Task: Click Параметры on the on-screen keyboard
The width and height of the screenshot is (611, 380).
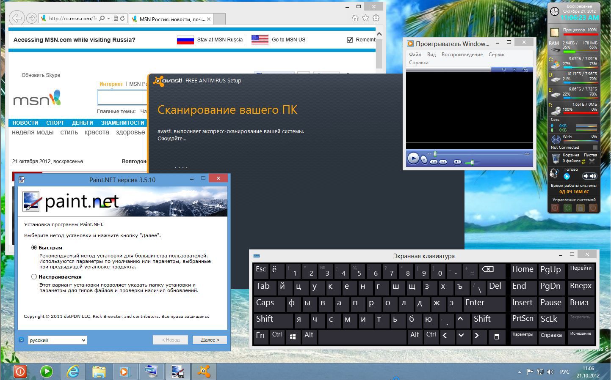Action: [x=523, y=336]
